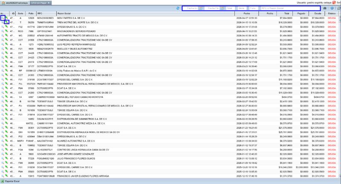Click Usuario: pedro espiritu celaya label

pyautogui.click(x=314, y=3)
